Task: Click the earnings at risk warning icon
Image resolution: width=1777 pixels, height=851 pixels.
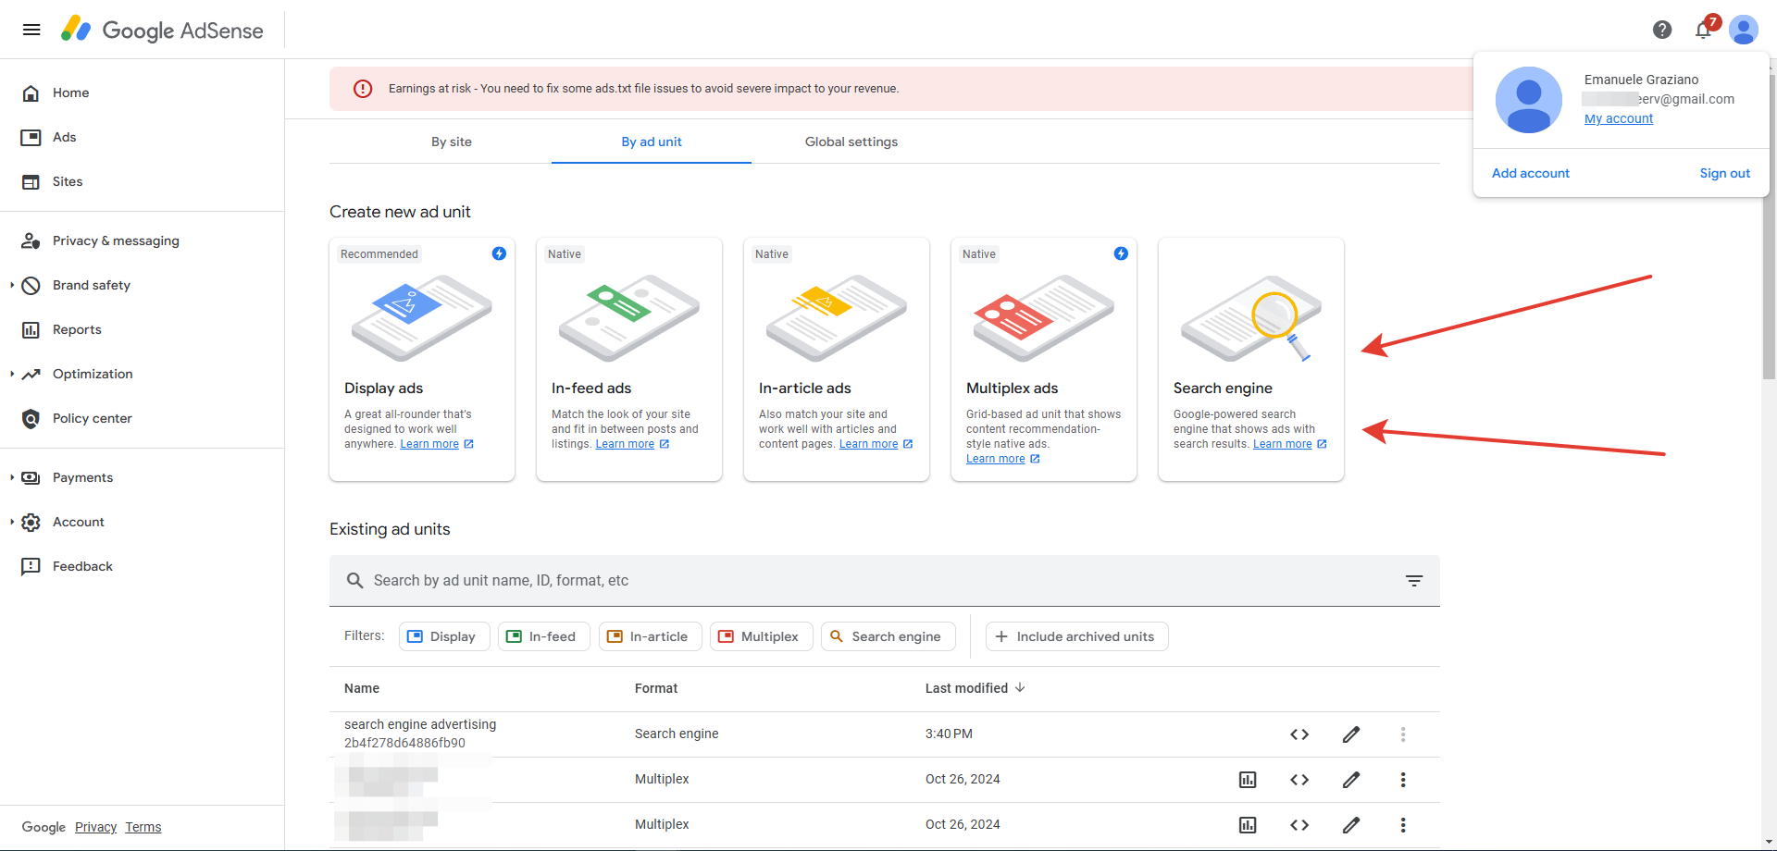Action: [363, 89]
